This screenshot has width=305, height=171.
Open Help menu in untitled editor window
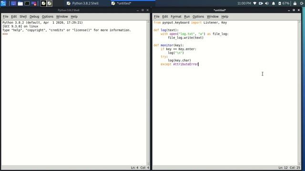pos(224,17)
